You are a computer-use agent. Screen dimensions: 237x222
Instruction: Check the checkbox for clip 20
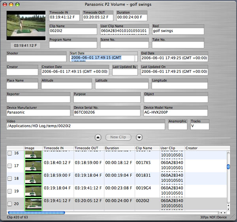click(9, 204)
